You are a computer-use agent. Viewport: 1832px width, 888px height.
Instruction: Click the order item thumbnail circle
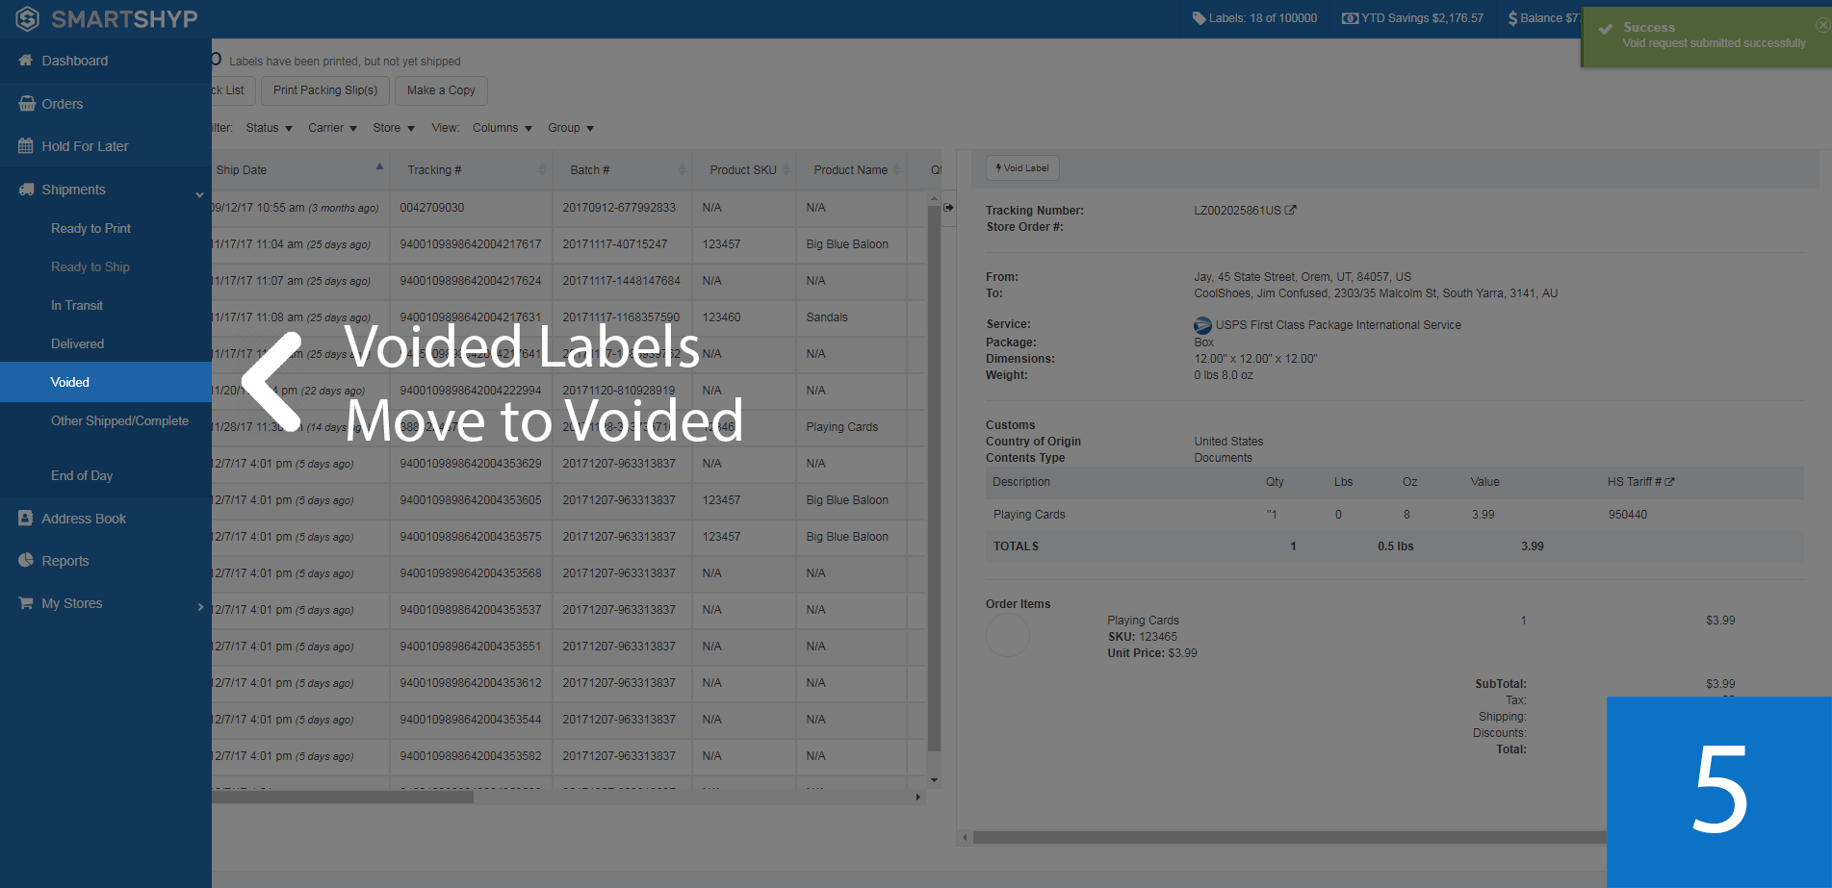(x=1008, y=635)
